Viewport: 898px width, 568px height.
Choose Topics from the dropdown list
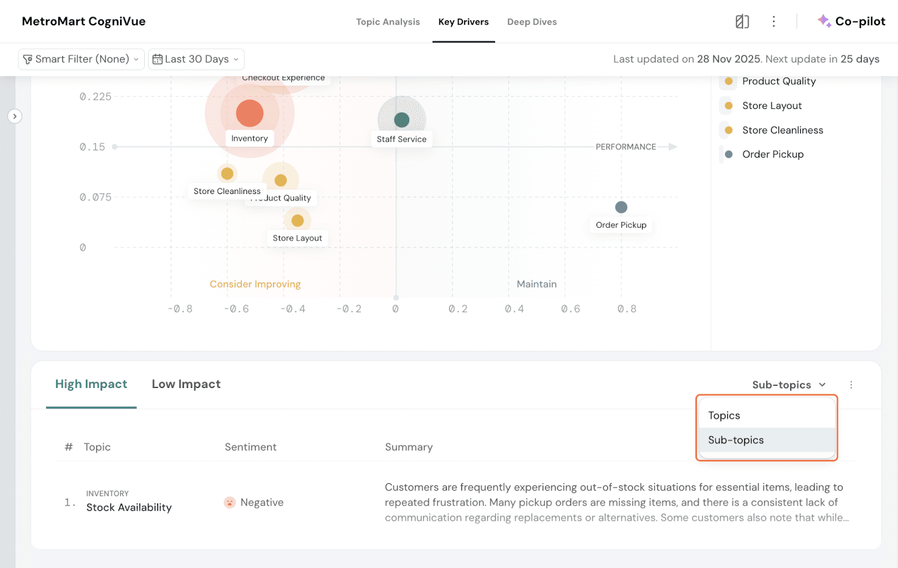724,415
